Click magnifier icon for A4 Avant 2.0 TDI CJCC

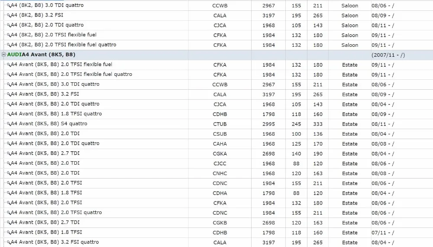pos(9,163)
